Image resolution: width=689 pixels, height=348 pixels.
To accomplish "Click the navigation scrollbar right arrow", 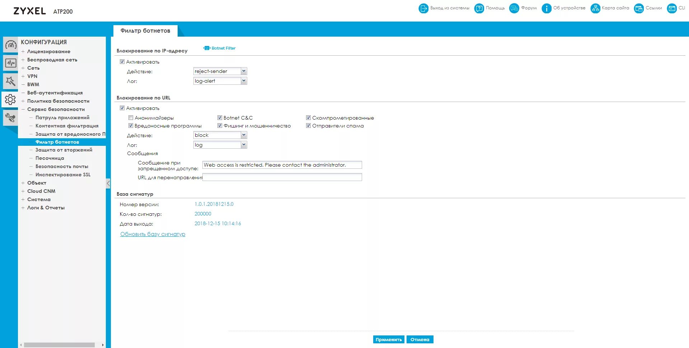I will 103,345.
